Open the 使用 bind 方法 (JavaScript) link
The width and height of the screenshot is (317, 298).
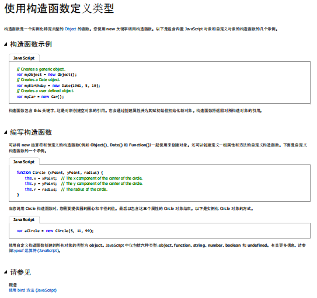[33, 290]
